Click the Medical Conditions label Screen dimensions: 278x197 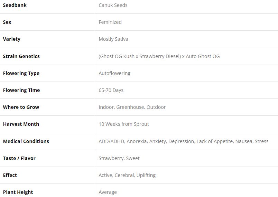pyautogui.click(x=26, y=141)
